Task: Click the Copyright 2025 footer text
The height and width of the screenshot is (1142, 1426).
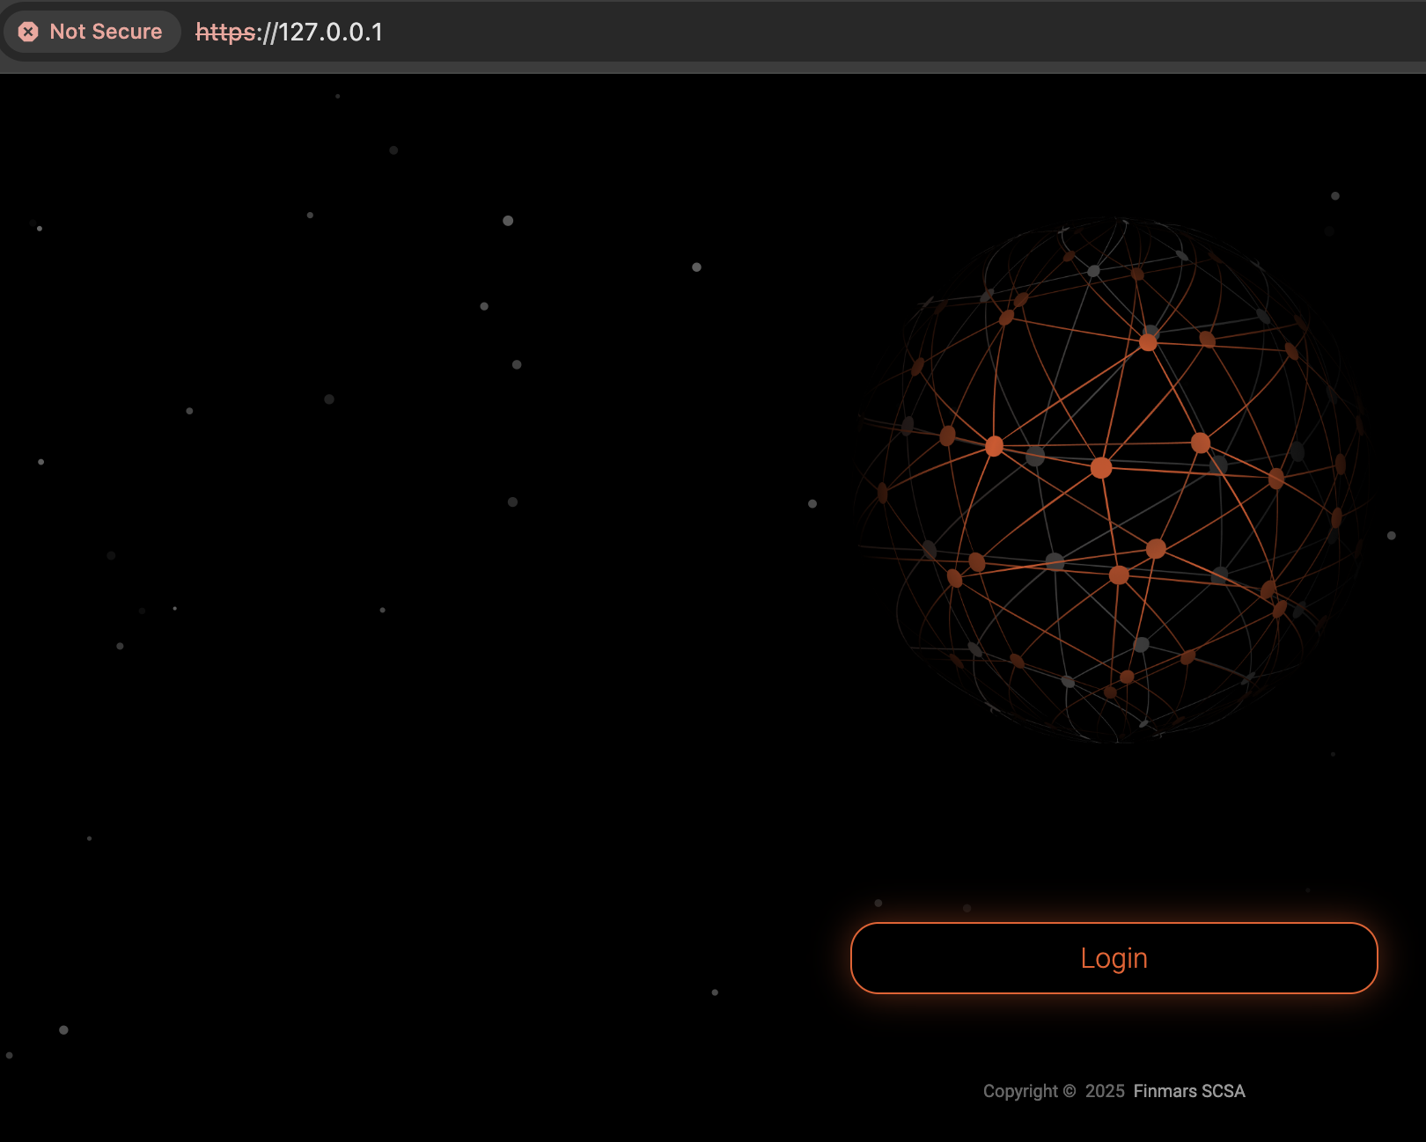Action: click(1053, 1091)
